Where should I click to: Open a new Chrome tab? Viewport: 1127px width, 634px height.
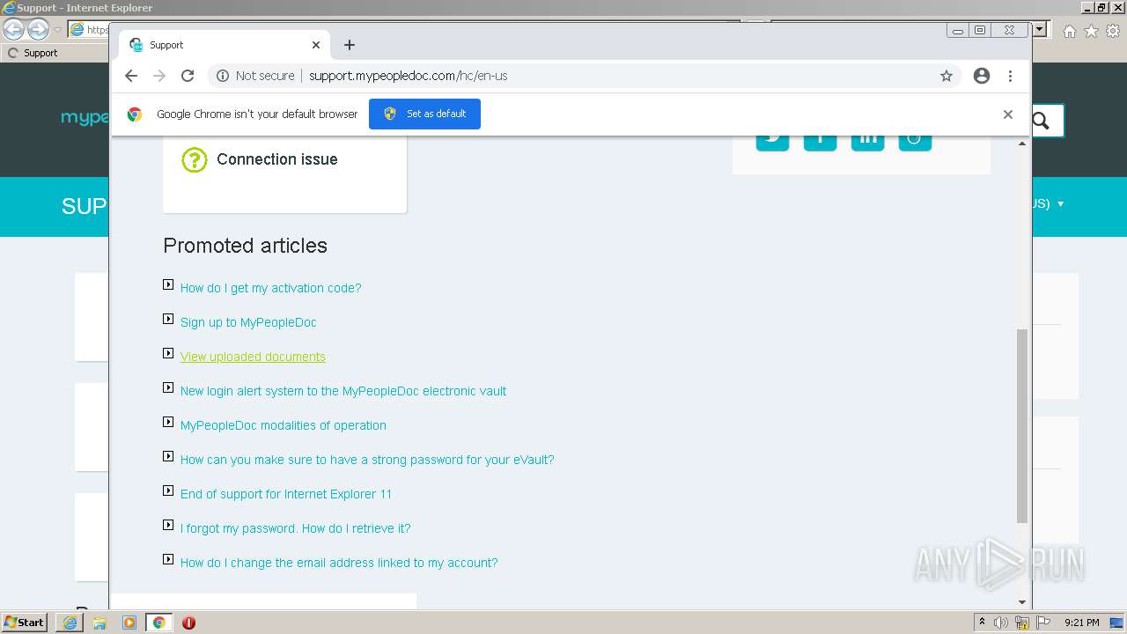coord(350,45)
